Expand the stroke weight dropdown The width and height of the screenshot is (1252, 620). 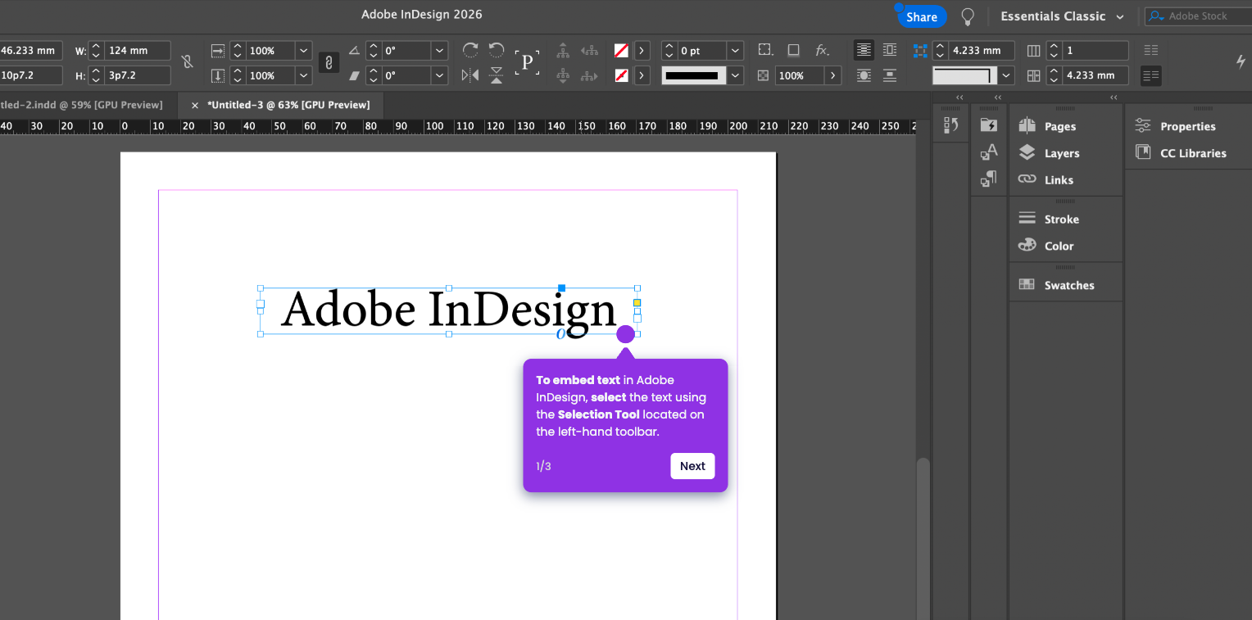pyautogui.click(x=735, y=51)
